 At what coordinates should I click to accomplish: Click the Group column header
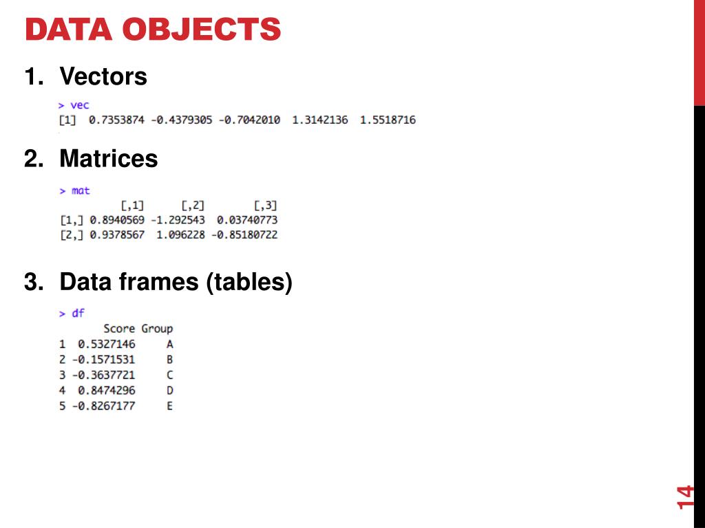click(x=157, y=329)
